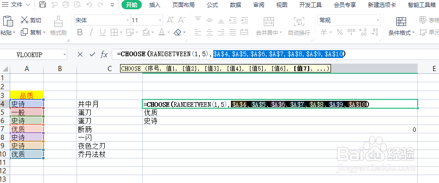Switch to the 公式 tab
439x183 pixels.
click(x=212, y=5)
